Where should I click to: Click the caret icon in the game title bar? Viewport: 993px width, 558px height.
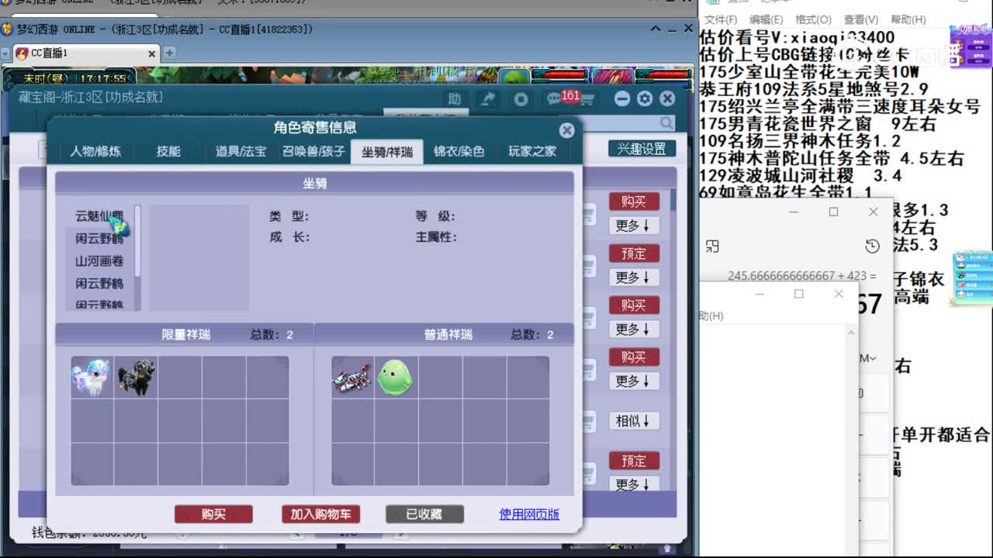click(656, 29)
